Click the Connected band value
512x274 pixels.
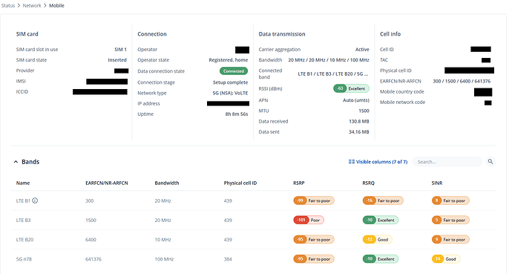coord(332,74)
